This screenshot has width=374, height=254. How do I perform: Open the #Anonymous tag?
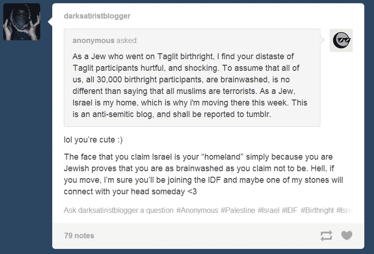(197, 211)
